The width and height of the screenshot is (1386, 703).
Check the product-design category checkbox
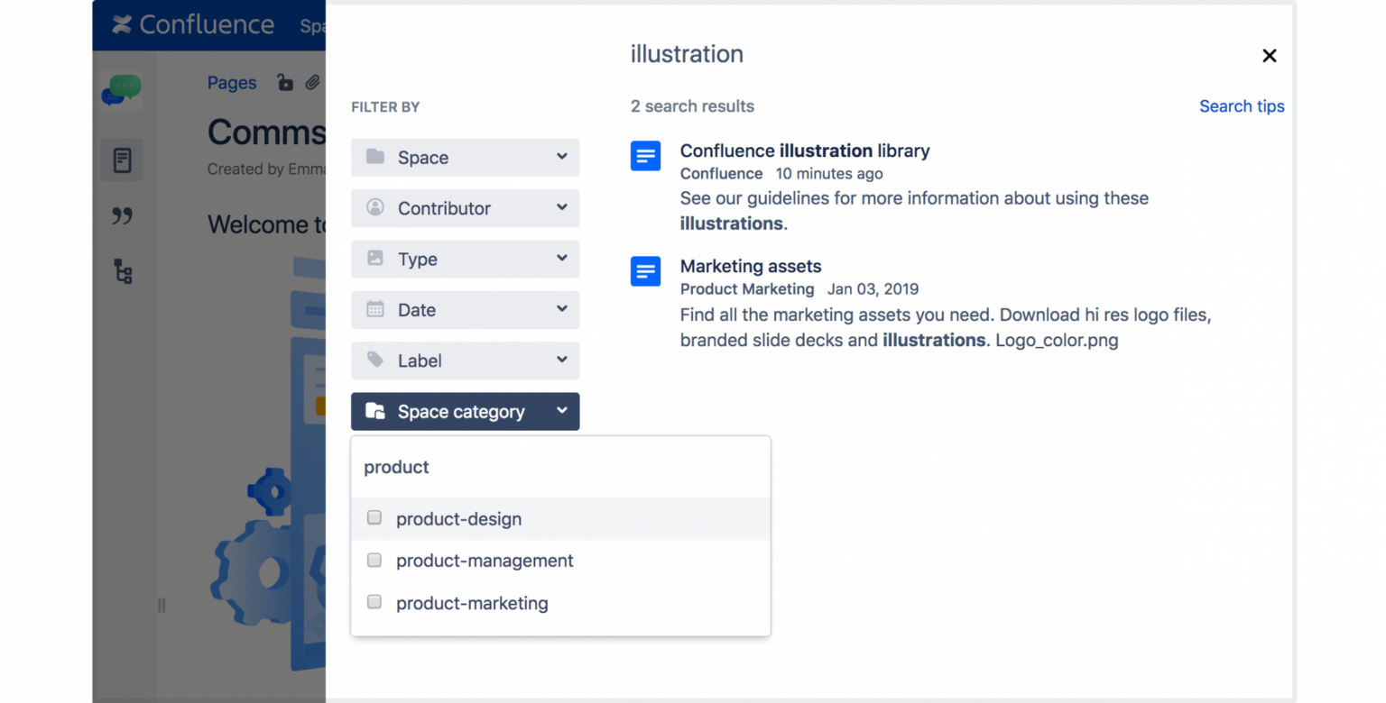374,517
